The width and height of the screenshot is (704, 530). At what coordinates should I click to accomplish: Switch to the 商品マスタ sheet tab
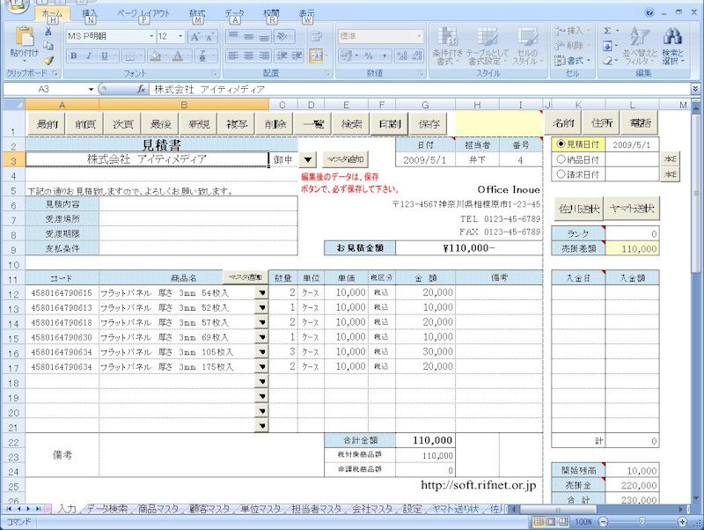point(158,509)
